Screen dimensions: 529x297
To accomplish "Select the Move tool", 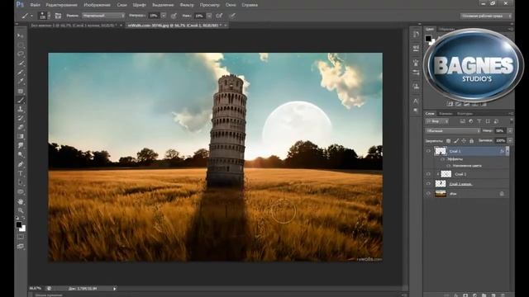I will [21, 35].
